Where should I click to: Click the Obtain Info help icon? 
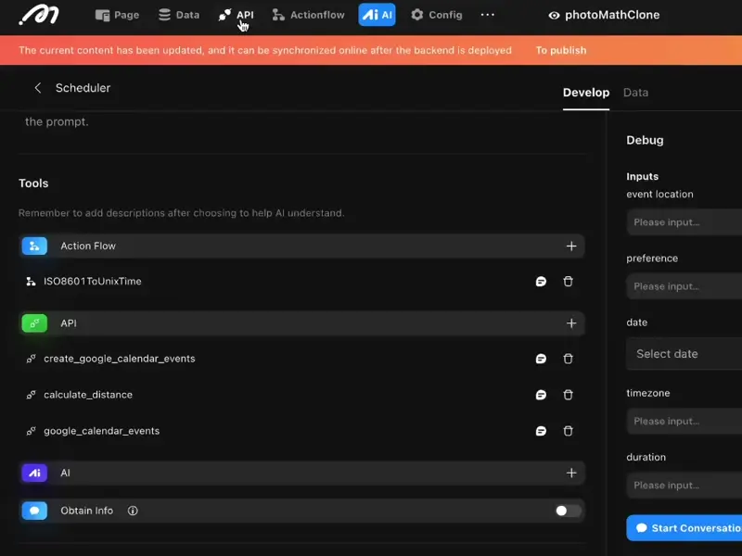click(x=133, y=511)
